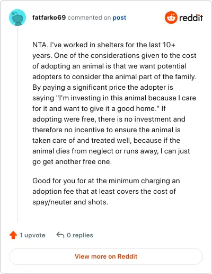Click the "View more on Reddit" button
This screenshot has height=274, width=212.
[x=106, y=256]
